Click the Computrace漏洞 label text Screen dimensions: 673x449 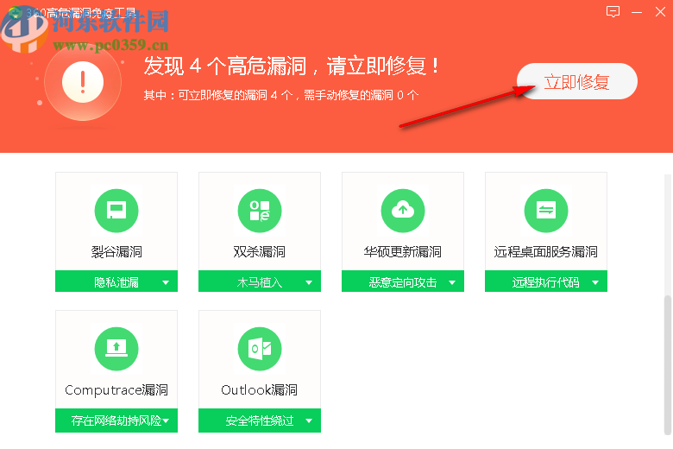click(x=116, y=389)
